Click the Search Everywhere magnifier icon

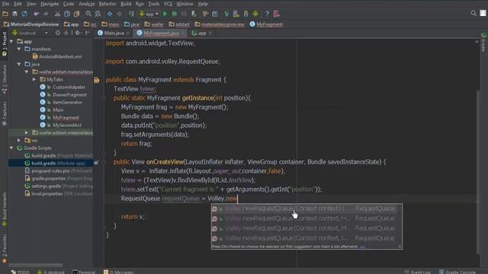click(474, 13)
